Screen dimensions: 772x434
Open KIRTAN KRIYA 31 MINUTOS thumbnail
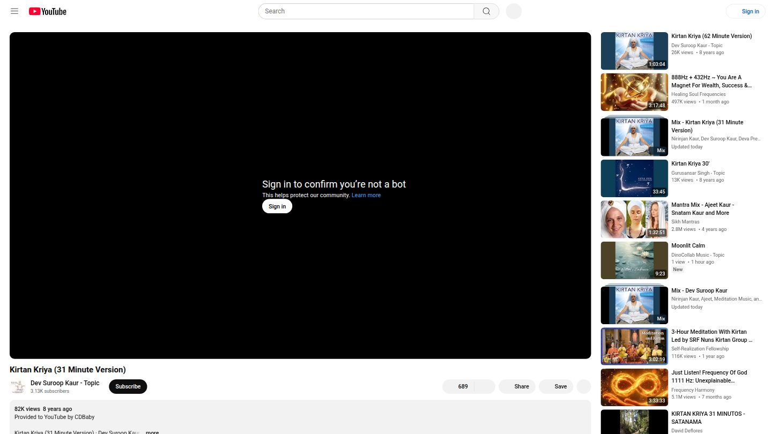click(634, 422)
